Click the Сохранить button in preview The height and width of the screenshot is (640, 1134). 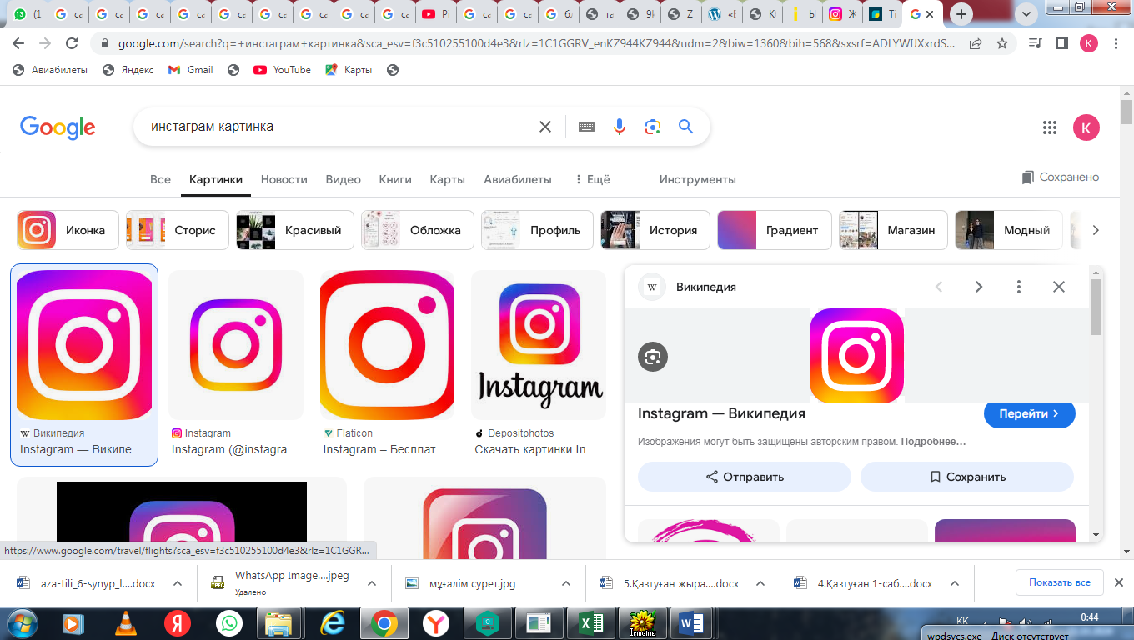pyautogui.click(x=967, y=477)
